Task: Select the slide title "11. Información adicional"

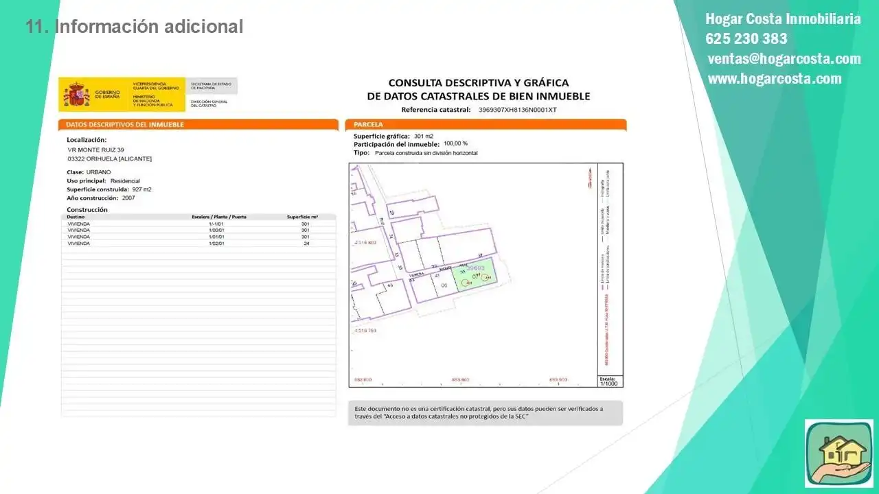Action: pyautogui.click(x=135, y=27)
